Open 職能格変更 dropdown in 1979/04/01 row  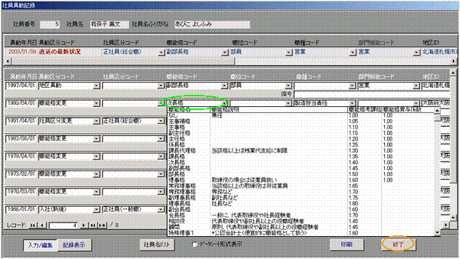click(97, 156)
